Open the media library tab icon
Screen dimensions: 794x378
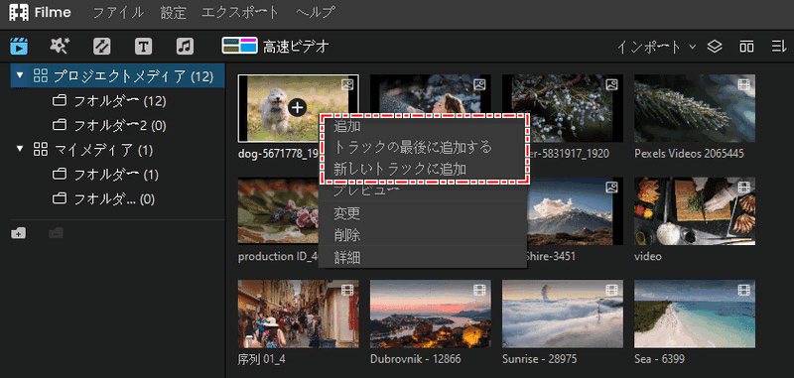pyautogui.click(x=19, y=47)
